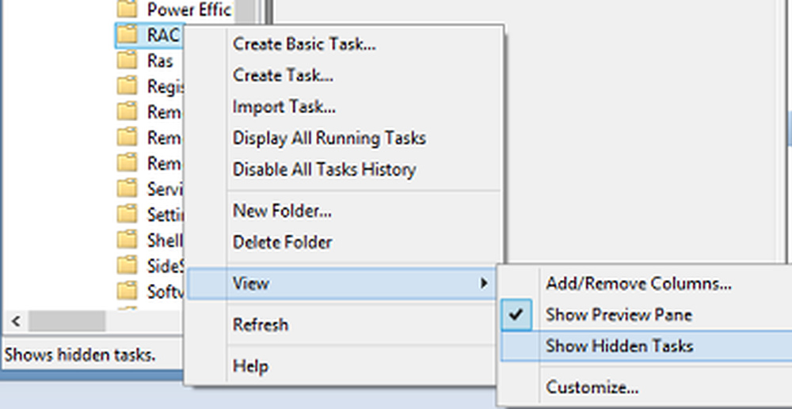
Task: Expand the View submenu arrow
Action: click(484, 283)
